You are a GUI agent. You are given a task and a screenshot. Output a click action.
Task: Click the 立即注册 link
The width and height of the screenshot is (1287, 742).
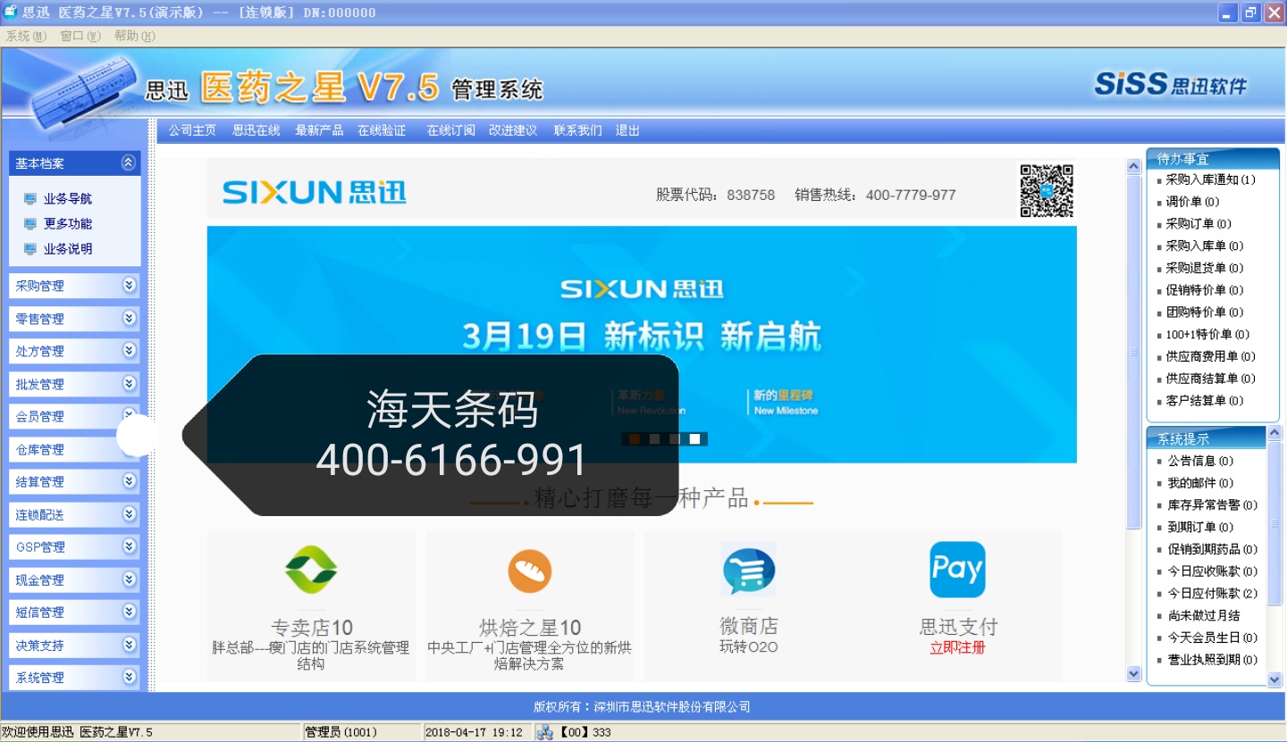point(957,647)
